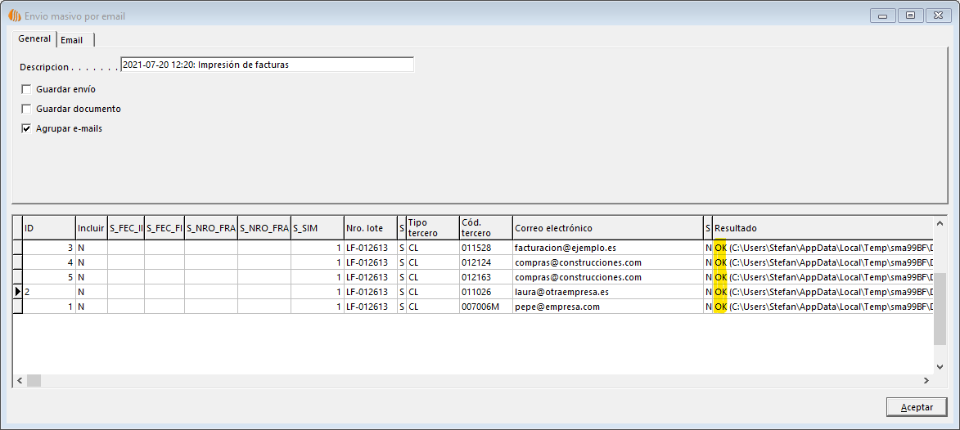Check the Guardar documento option

tap(26, 109)
